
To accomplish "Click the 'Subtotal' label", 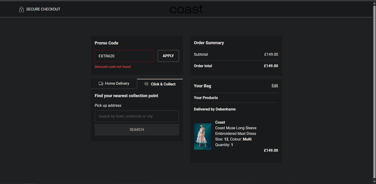I will click(201, 54).
